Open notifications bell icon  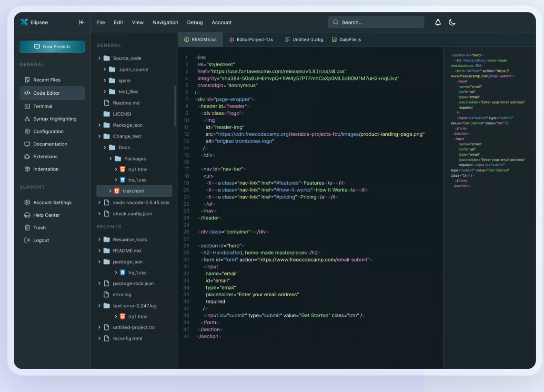pyautogui.click(x=438, y=22)
